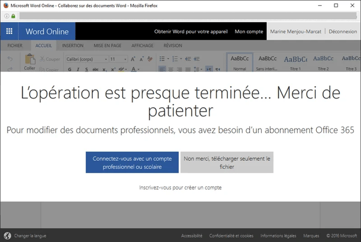
Task: Expand the highlight color dropdown arrow
Action: tap(126, 69)
